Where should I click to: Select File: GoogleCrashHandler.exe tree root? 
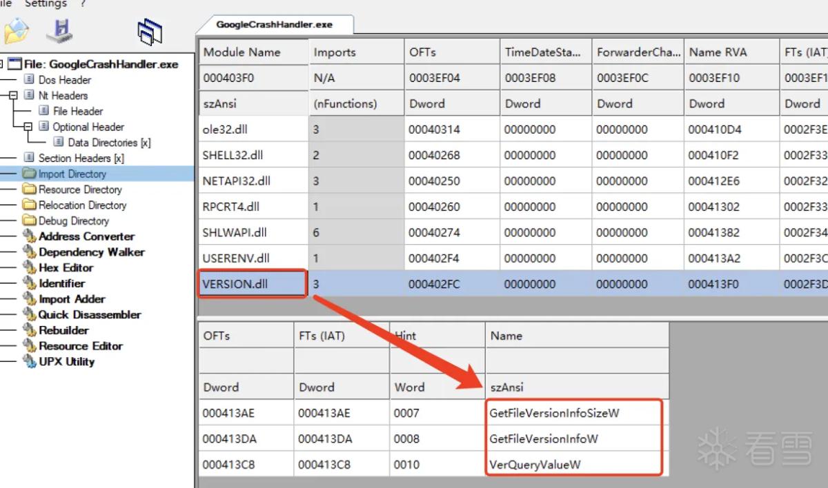tap(100, 64)
